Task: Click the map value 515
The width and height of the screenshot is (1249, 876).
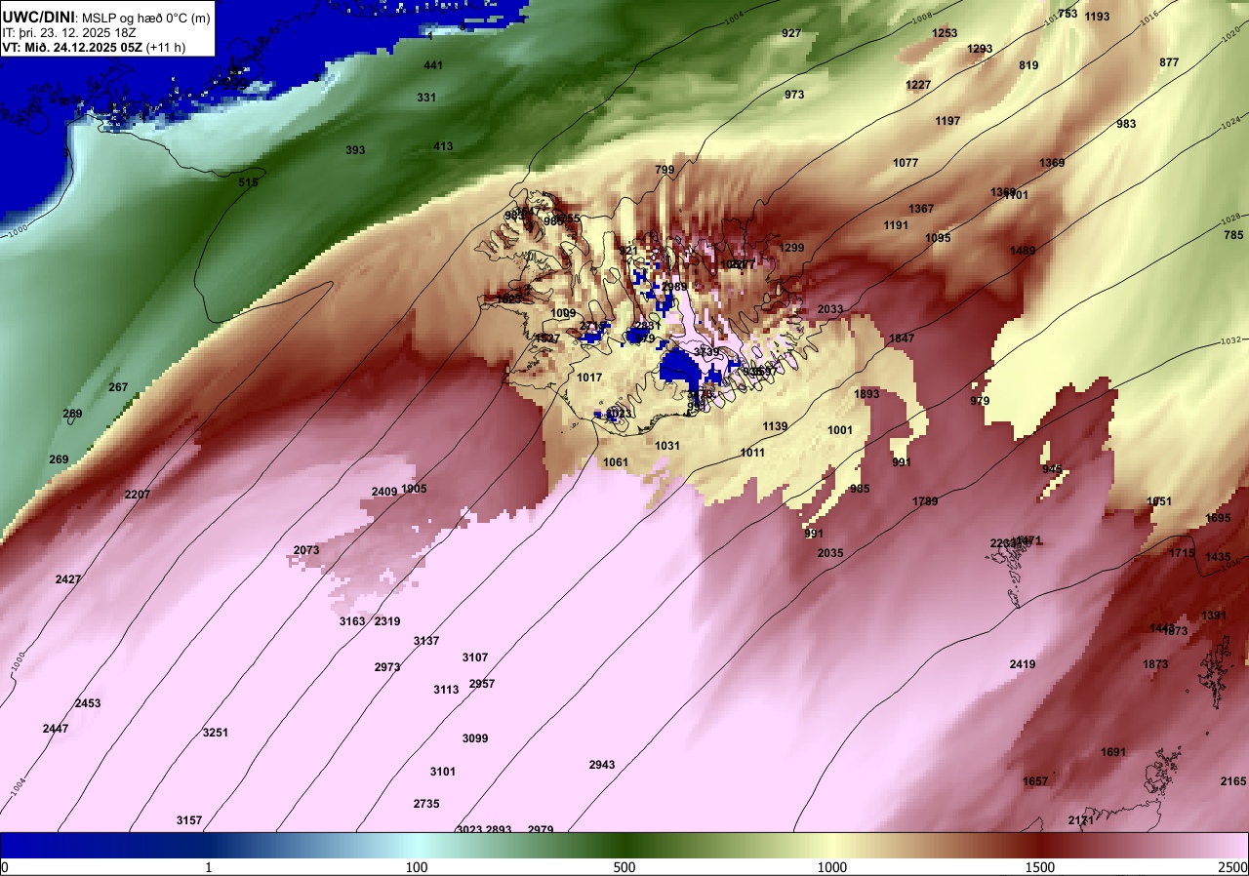Action: 248,182
